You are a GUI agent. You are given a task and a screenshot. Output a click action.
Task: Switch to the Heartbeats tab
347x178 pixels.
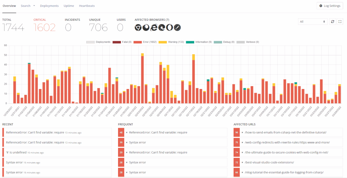87,6
